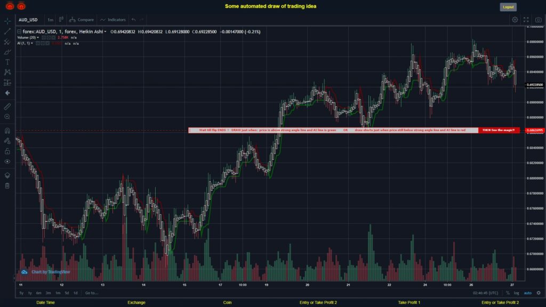Click the Coin column header
This screenshot has height=307, width=546.
[x=227, y=303]
